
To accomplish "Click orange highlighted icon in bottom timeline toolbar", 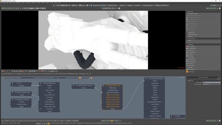I will point(112,121).
